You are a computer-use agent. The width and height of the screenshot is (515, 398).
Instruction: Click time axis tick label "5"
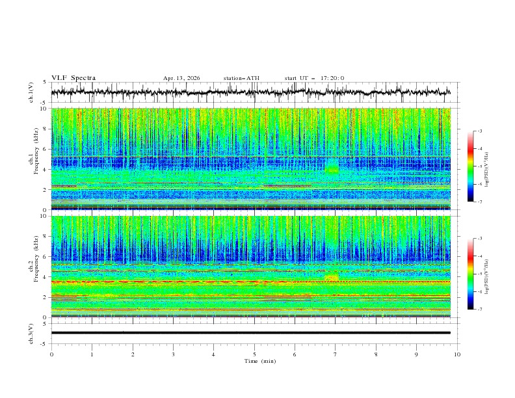(x=254, y=354)
